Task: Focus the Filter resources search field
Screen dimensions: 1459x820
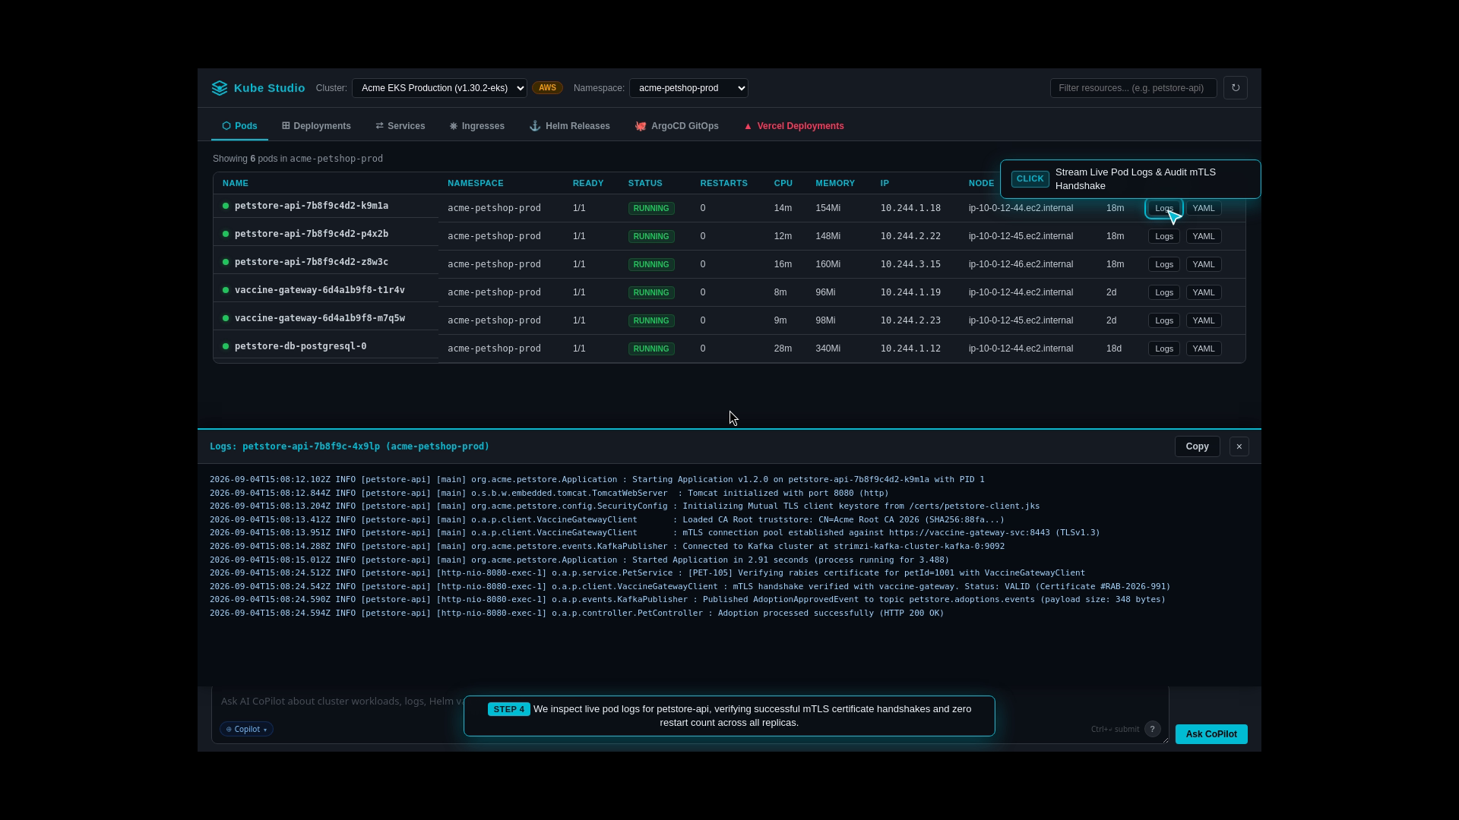Action: tap(1133, 88)
